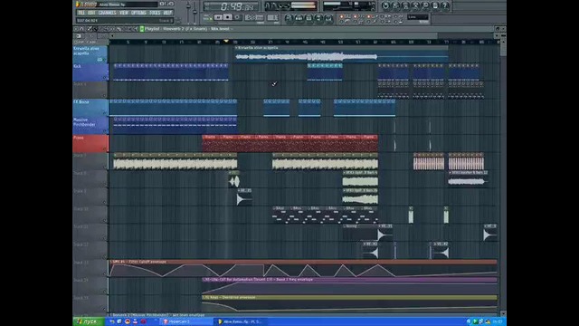Click the first round icon in top-right toolbar
579x326 pixels.
coord(385,5)
